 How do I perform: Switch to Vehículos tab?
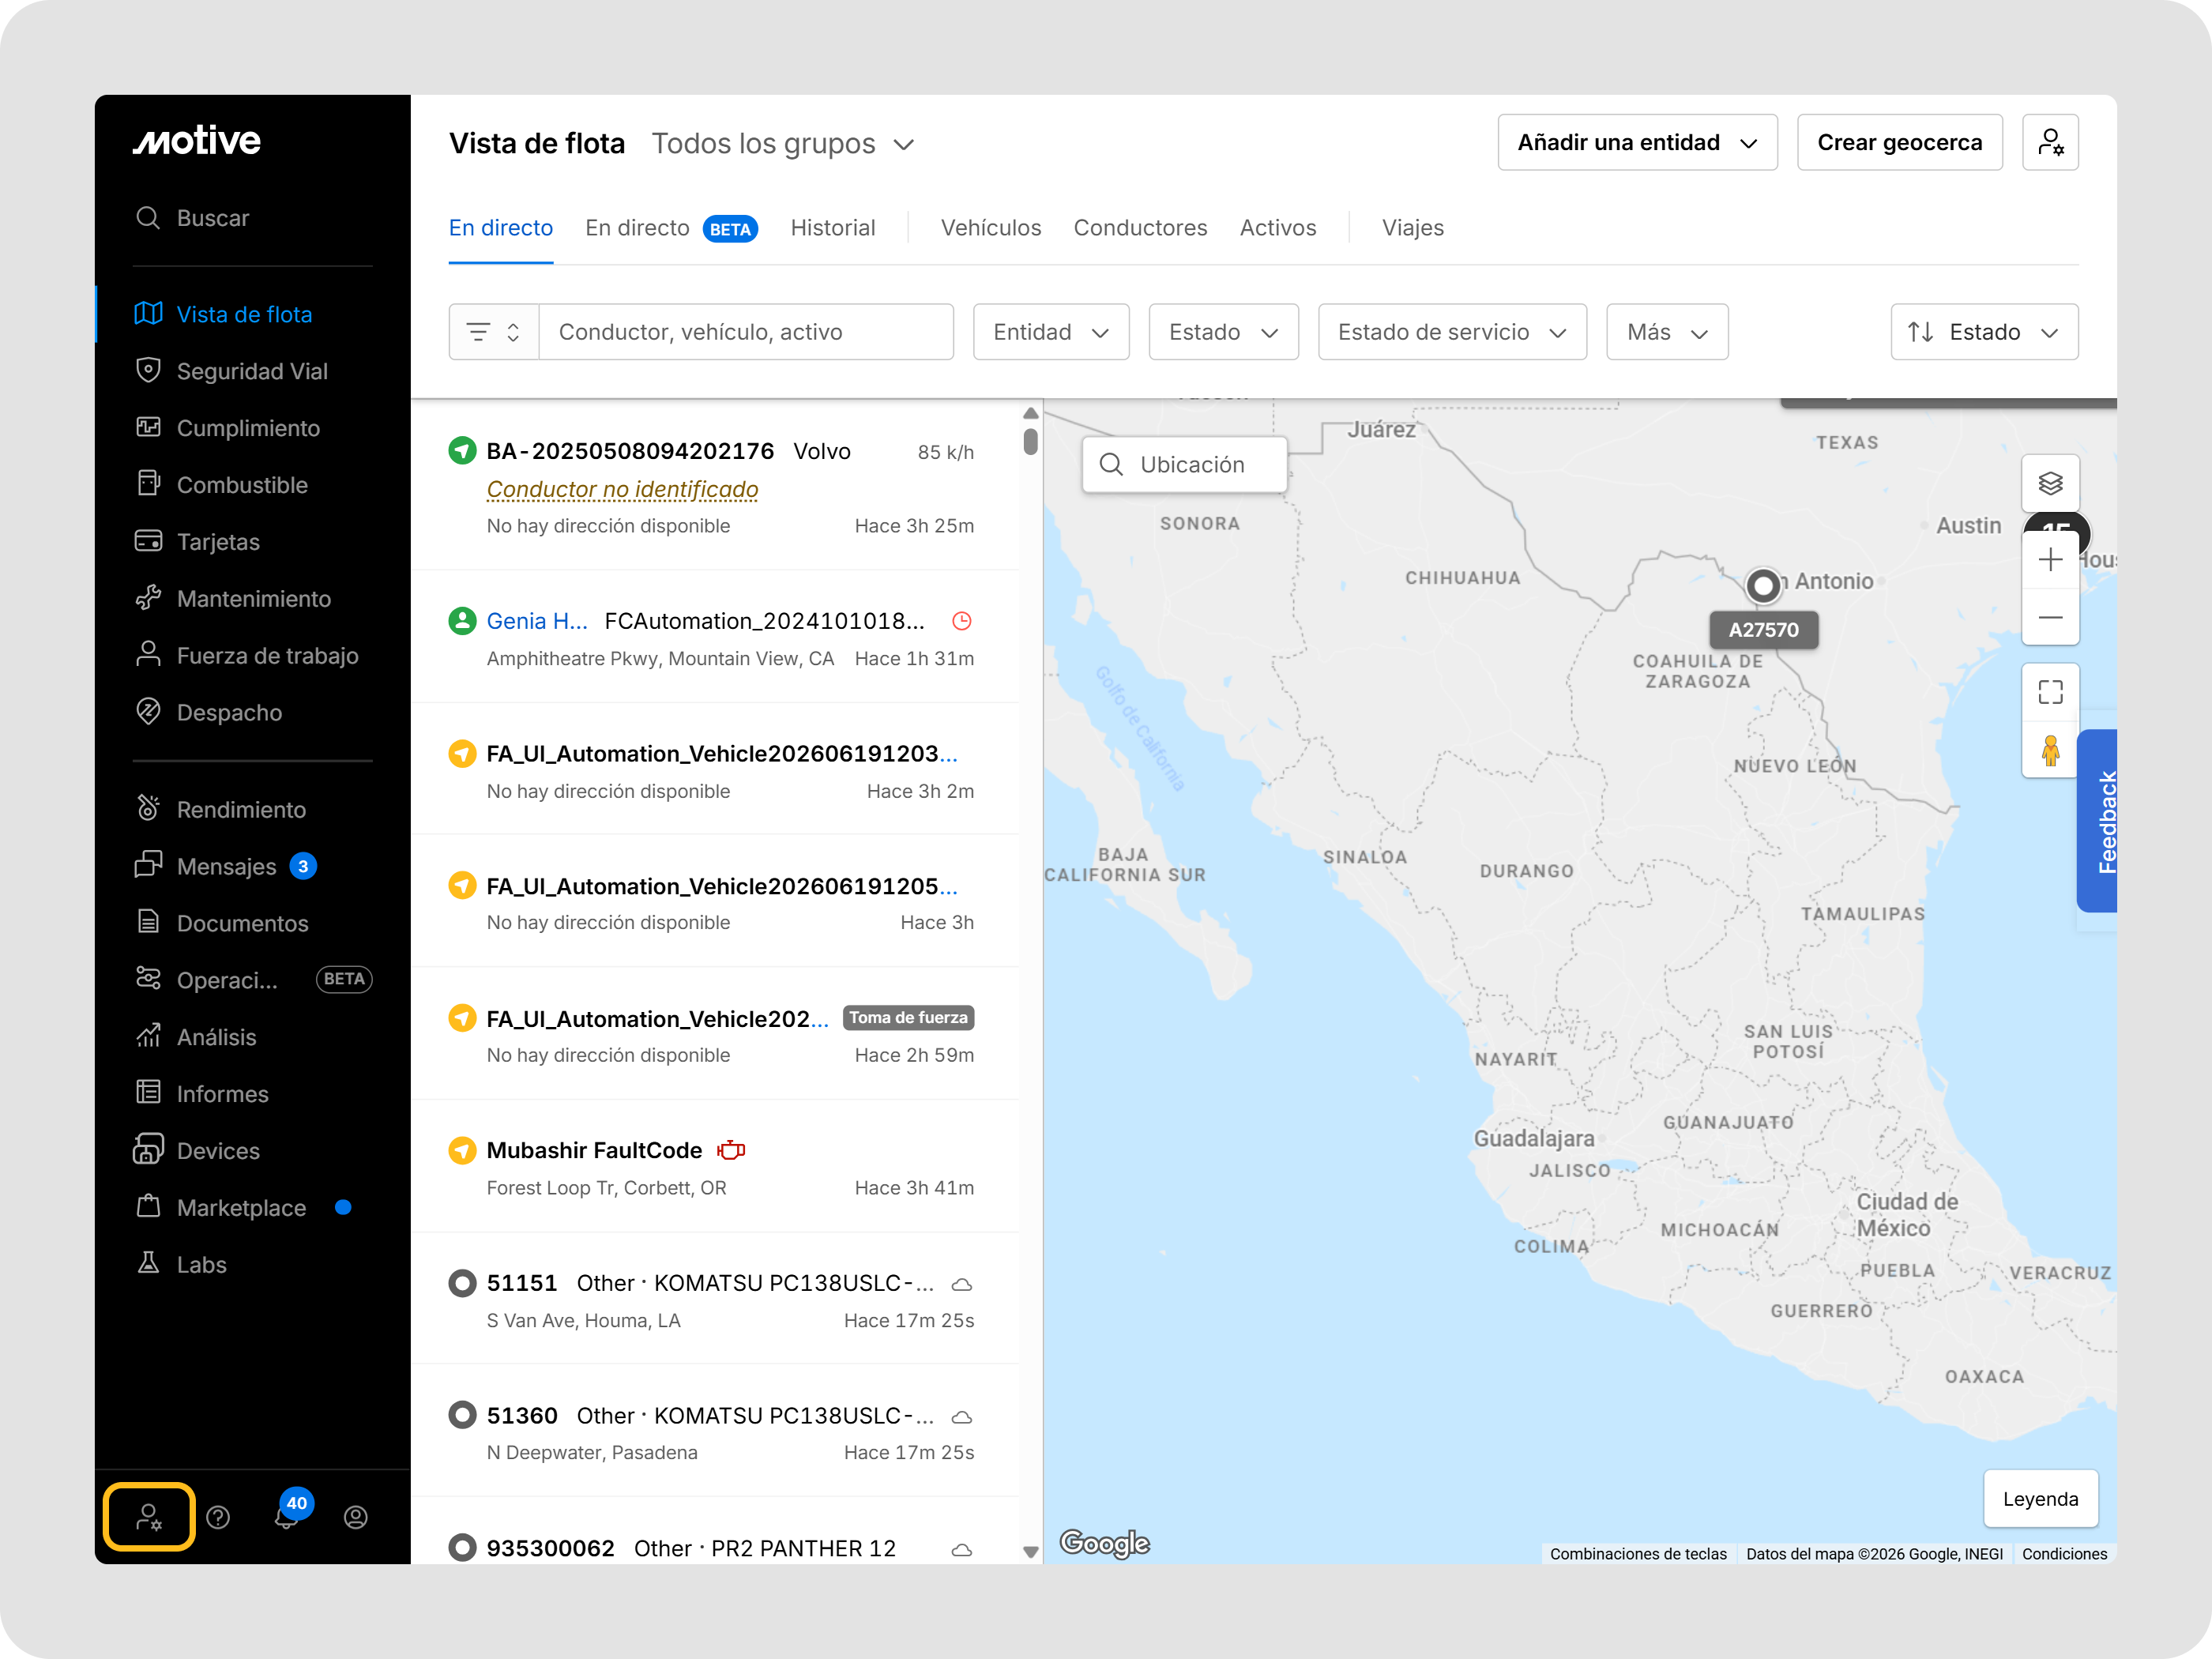click(x=990, y=228)
